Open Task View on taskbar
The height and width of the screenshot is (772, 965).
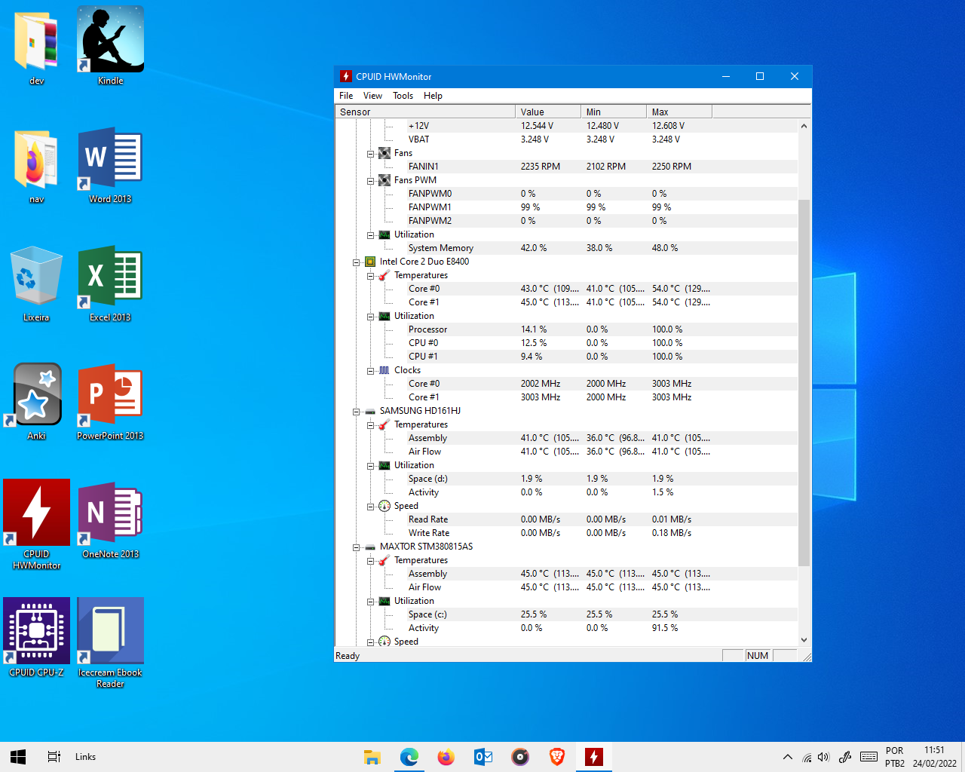(x=54, y=757)
